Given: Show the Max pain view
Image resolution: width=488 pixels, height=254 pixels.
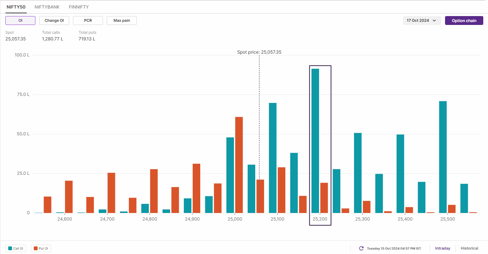Looking at the screenshot, I should coord(122,21).
